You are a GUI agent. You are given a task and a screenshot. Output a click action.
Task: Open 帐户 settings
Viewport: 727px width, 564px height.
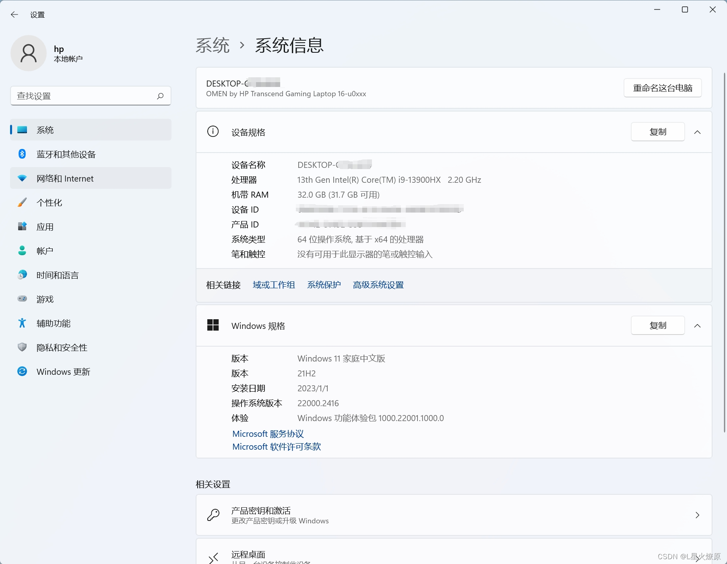click(91, 251)
